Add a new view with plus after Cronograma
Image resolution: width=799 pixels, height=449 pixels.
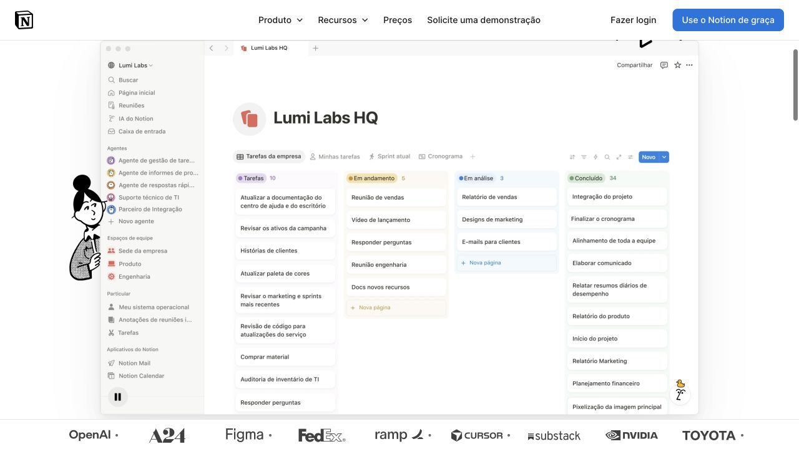click(x=473, y=157)
